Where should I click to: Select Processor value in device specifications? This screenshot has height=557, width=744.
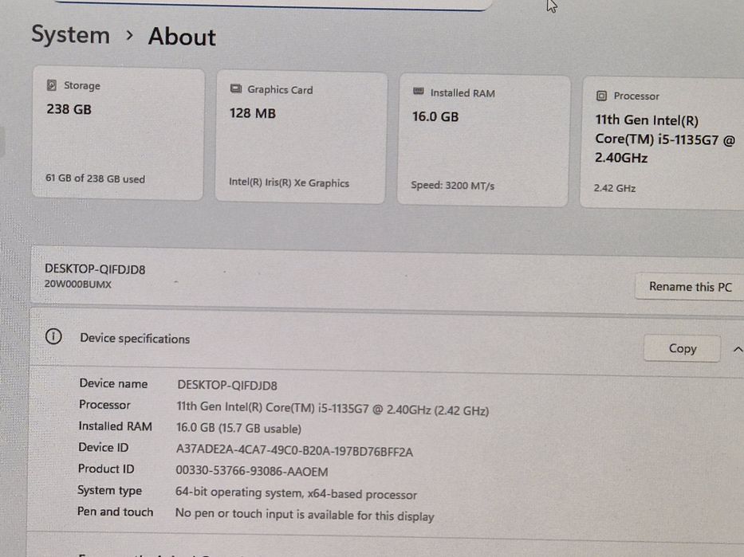point(333,409)
